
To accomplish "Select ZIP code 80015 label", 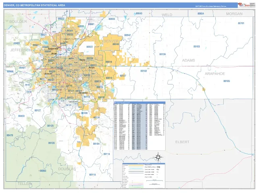I will (x=100, y=87).
